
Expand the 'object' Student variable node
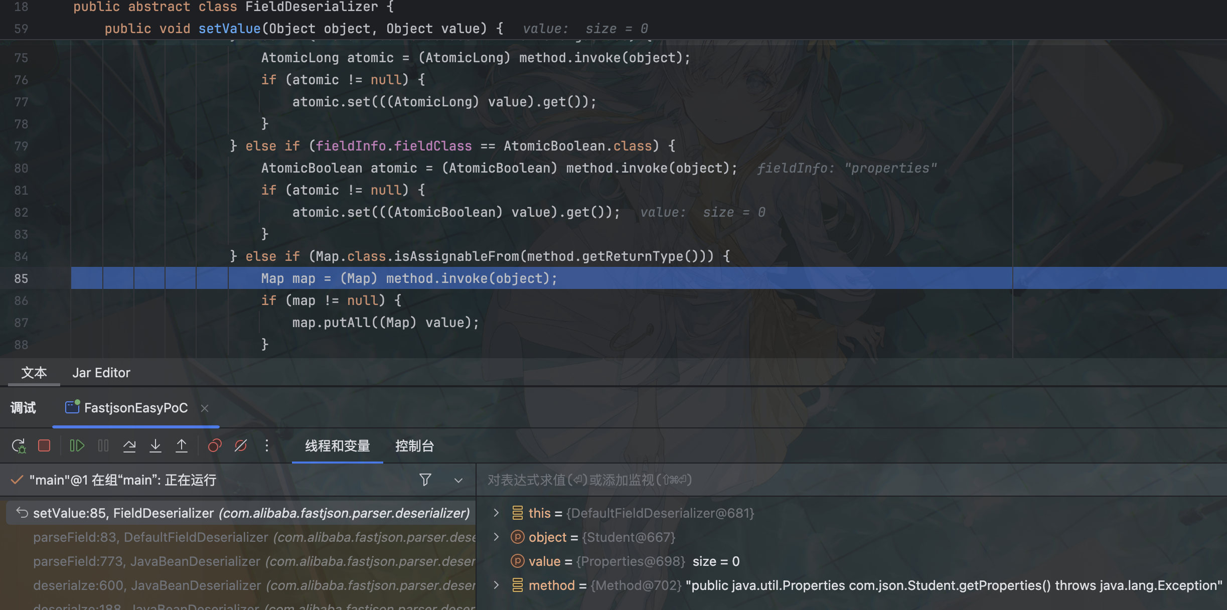click(496, 537)
